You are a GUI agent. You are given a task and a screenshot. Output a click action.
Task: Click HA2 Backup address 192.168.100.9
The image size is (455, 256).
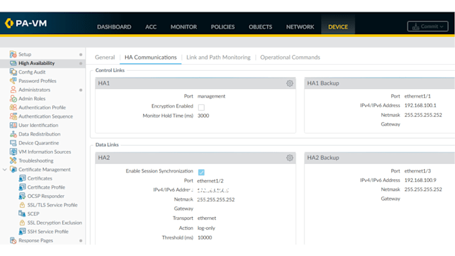point(420,180)
